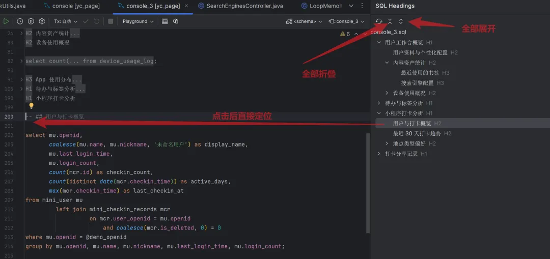This screenshot has height=259, width=550.
Task: Unfold the H3 App 使用分布 region at line 91
Action: [x=21, y=79]
